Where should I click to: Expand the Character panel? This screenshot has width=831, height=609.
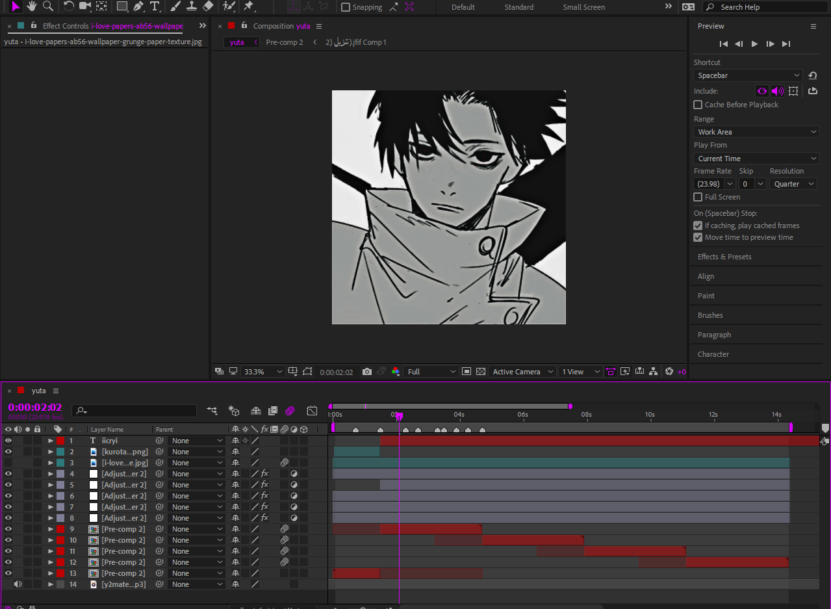click(713, 354)
